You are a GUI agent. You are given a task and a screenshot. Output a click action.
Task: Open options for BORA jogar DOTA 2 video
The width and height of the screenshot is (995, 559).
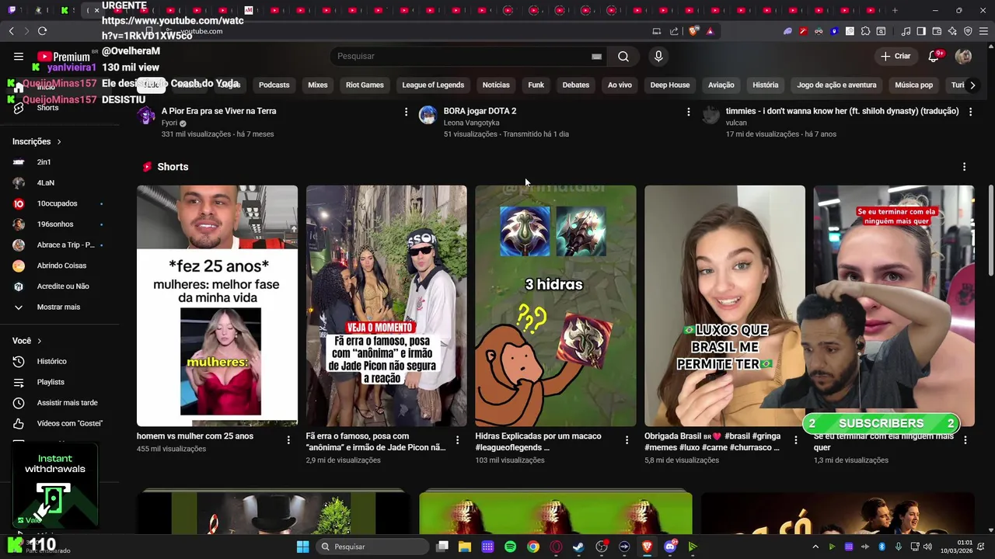pyautogui.click(x=688, y=112)
